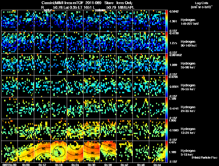Select the Hydrogen 5-13 keV panel at 05:12

[42, 152]
